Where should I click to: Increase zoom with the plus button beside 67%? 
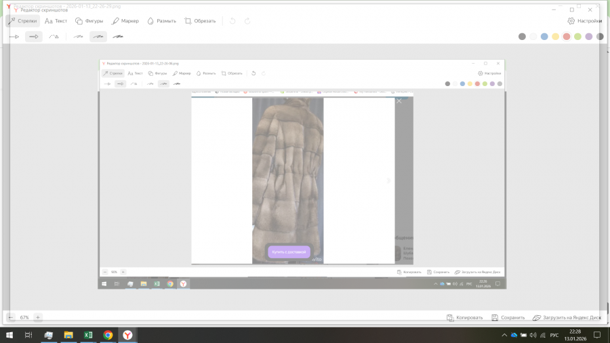[38, 317]
